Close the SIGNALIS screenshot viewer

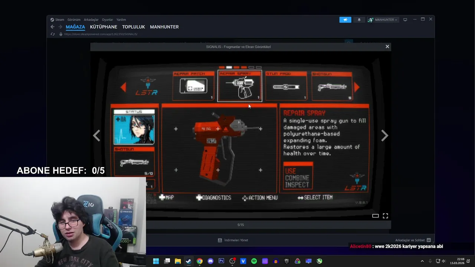387,46
